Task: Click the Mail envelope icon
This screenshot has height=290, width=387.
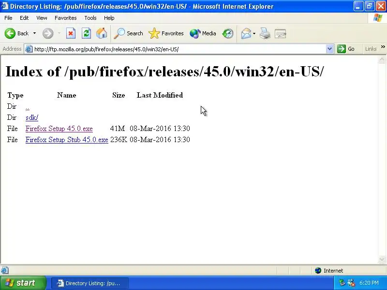Action: click(246, 33)
